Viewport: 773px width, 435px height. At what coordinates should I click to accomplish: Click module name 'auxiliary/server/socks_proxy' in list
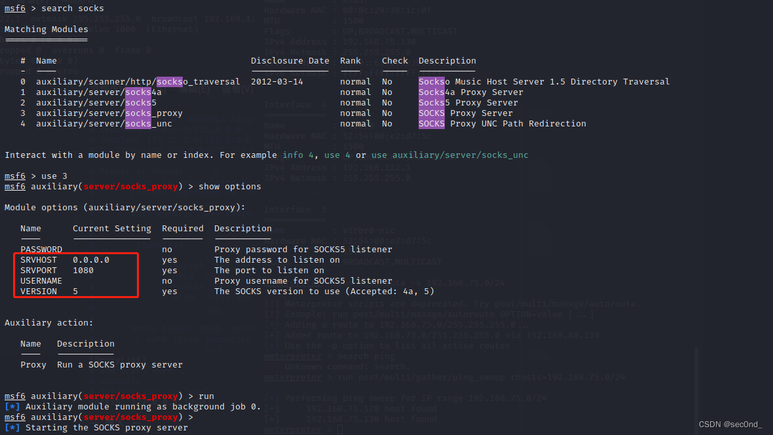coord(109,113)
